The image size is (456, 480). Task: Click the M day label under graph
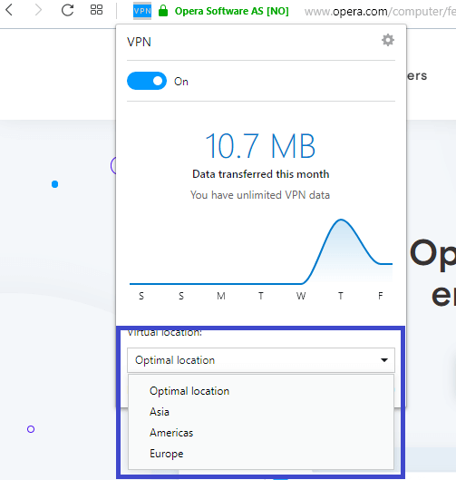point(221,296)
